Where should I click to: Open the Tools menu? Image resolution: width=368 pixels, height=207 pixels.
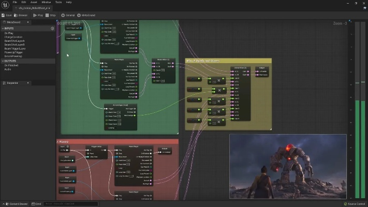coord(58,2)
